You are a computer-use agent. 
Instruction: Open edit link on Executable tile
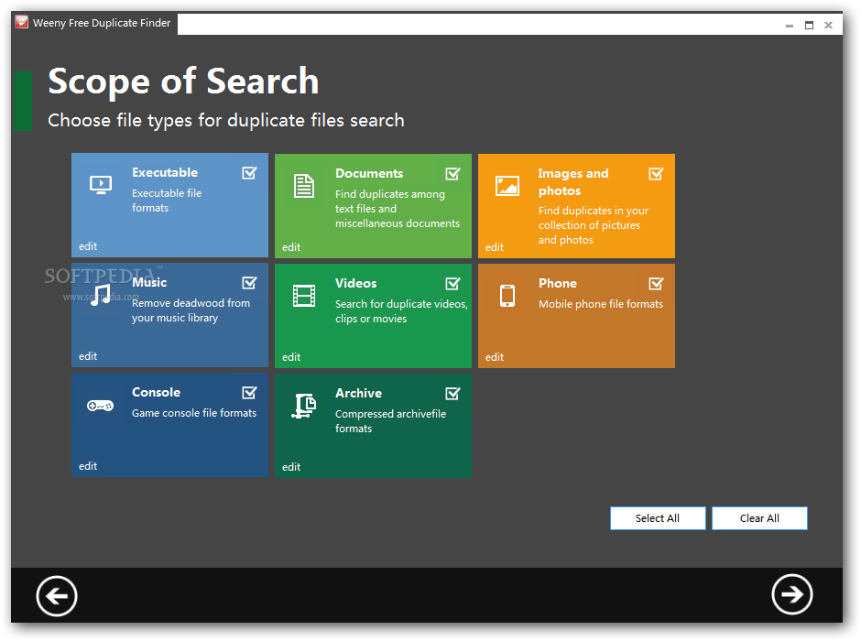(x=88, y=246)
